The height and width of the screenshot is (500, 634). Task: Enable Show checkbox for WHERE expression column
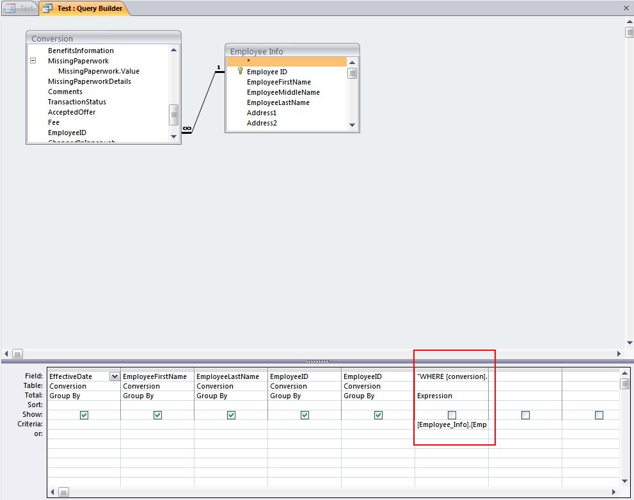click(x=452, y=415)
